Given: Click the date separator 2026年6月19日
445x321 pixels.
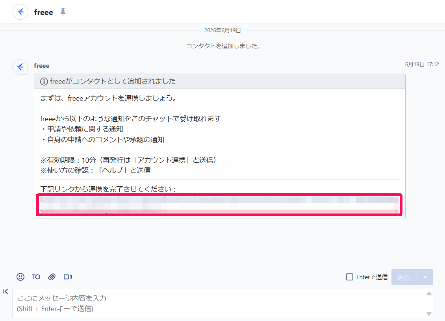Looking at the screenshot, I should point(222,30).
